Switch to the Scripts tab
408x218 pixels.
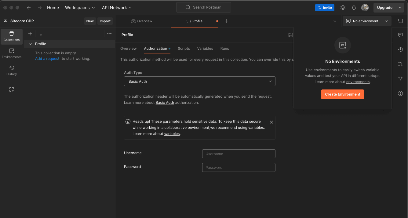point(184,49)
